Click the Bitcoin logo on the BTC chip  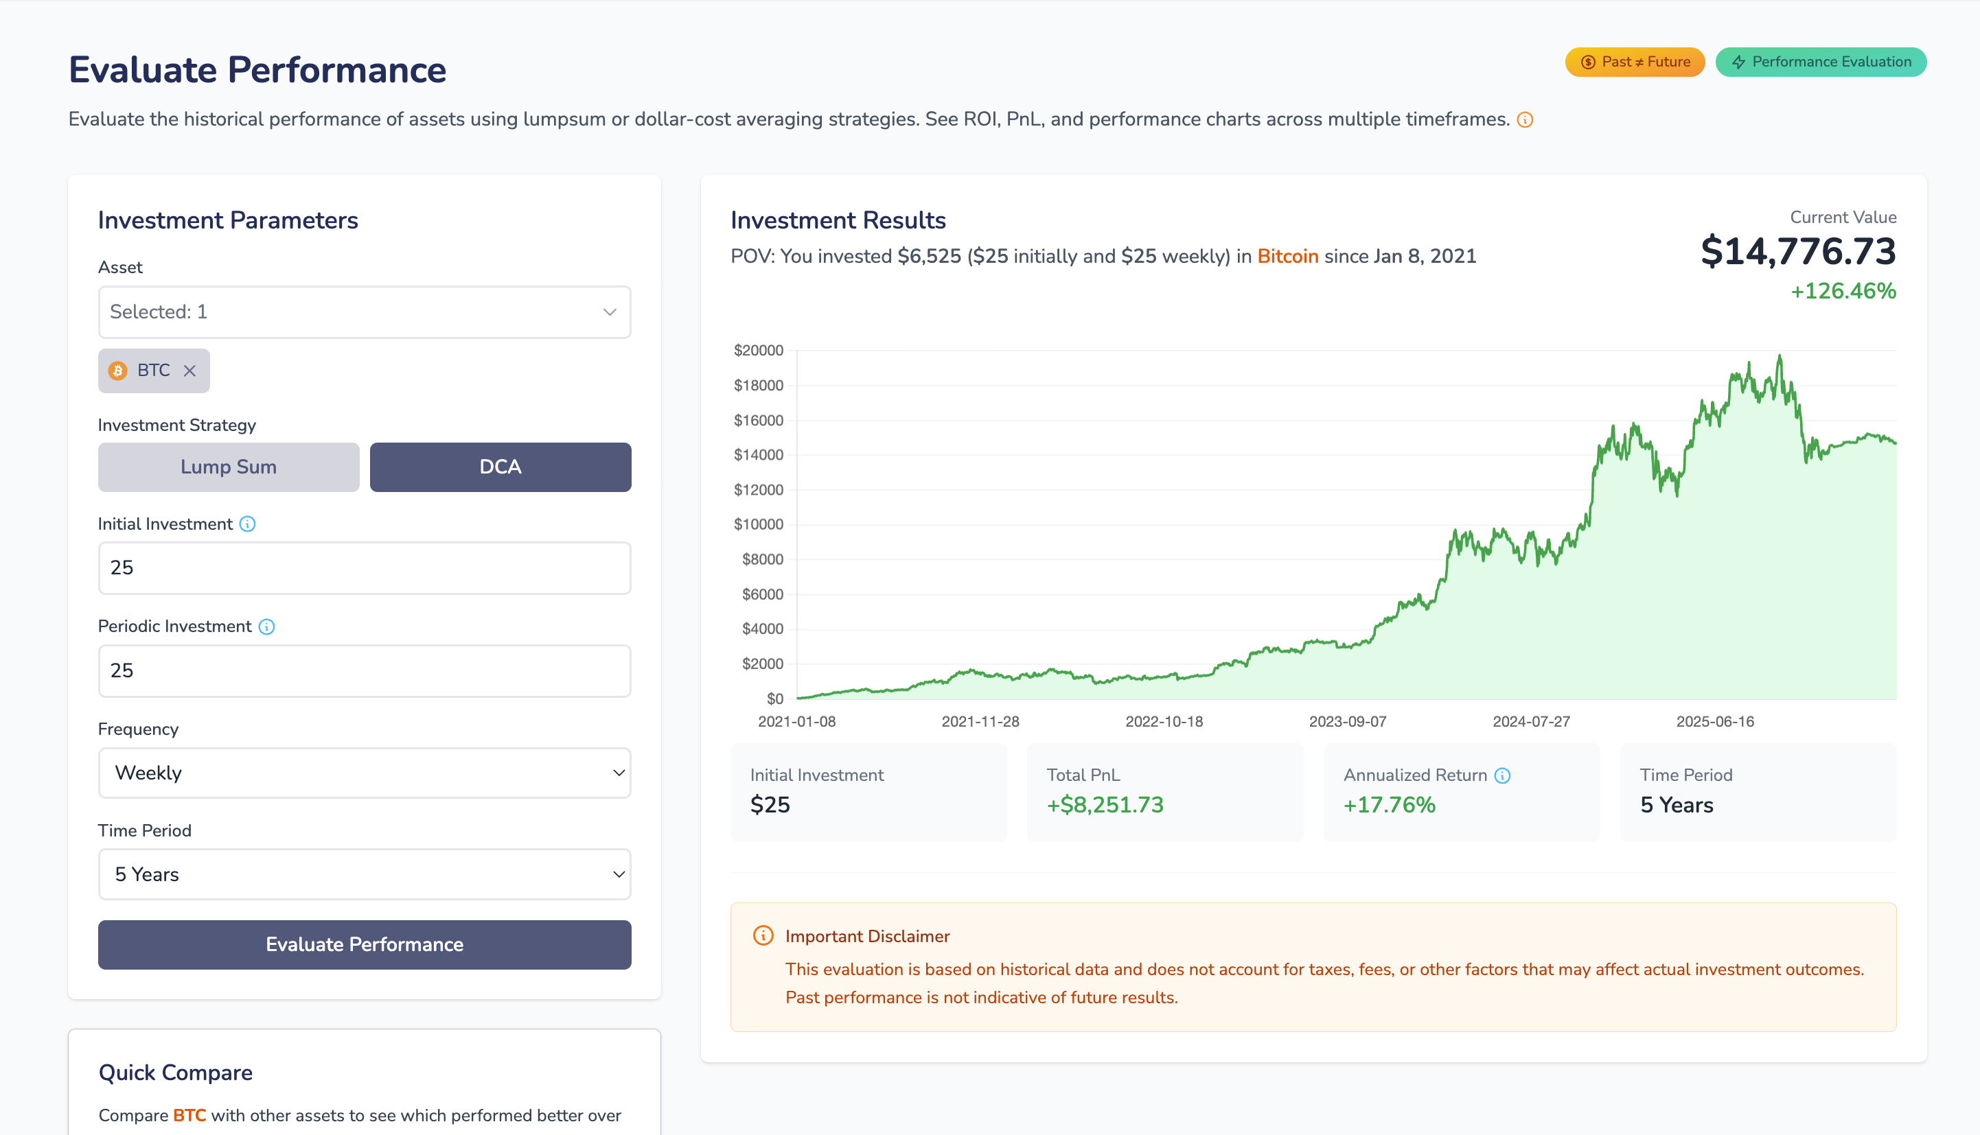point(118,371)
